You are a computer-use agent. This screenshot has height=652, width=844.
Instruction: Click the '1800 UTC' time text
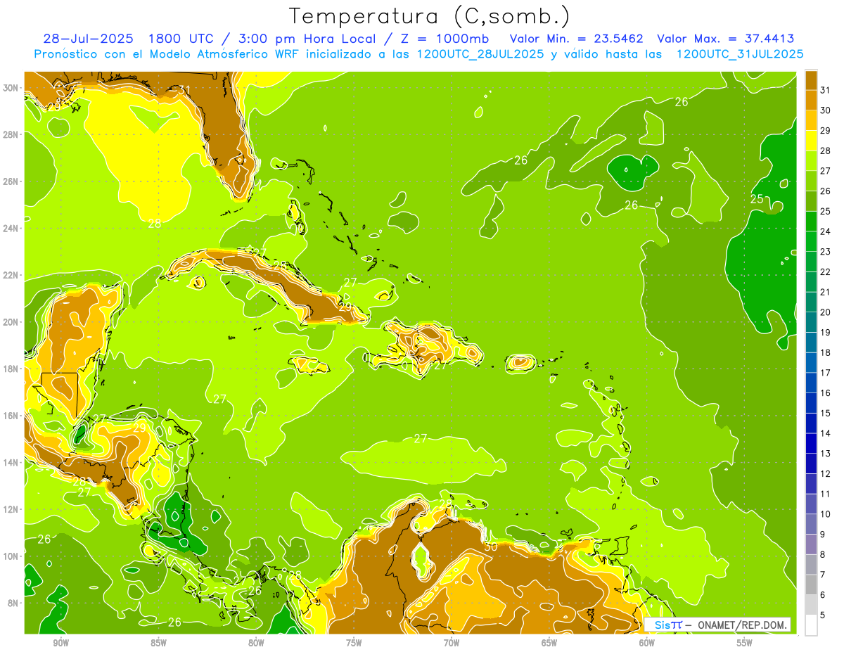pos(183,39)
